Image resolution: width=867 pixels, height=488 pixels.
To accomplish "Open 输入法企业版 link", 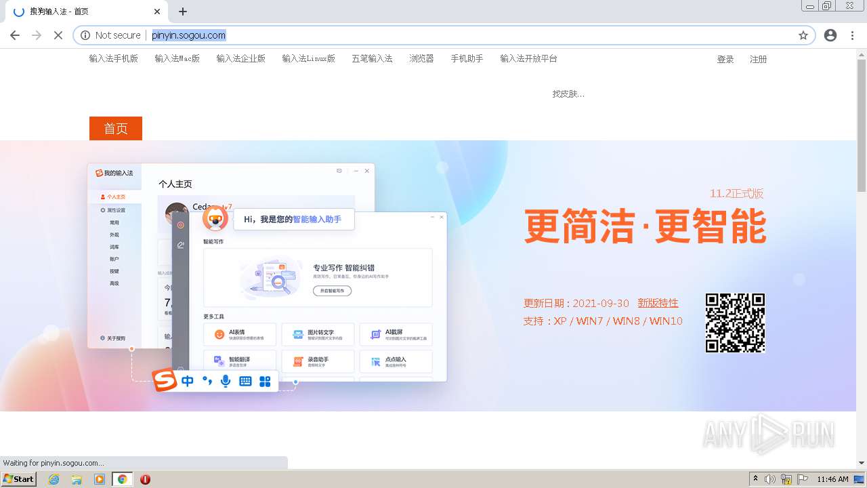I will click(x=241, y=59).
